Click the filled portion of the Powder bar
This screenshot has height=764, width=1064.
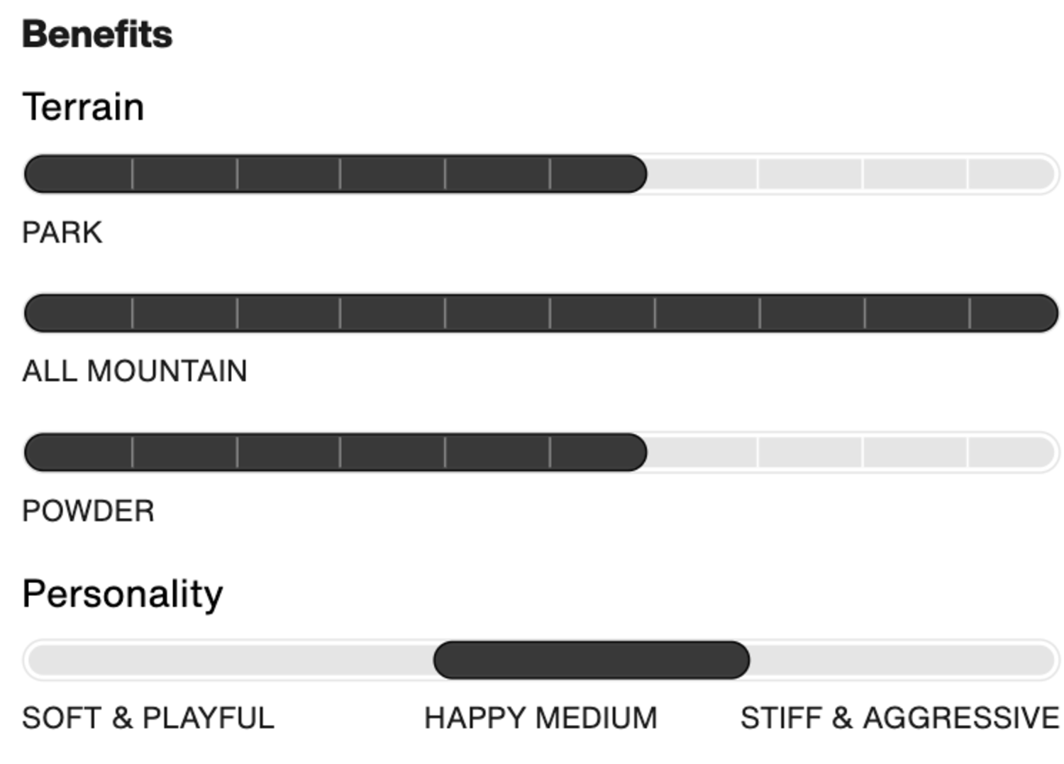pos(335,452)
